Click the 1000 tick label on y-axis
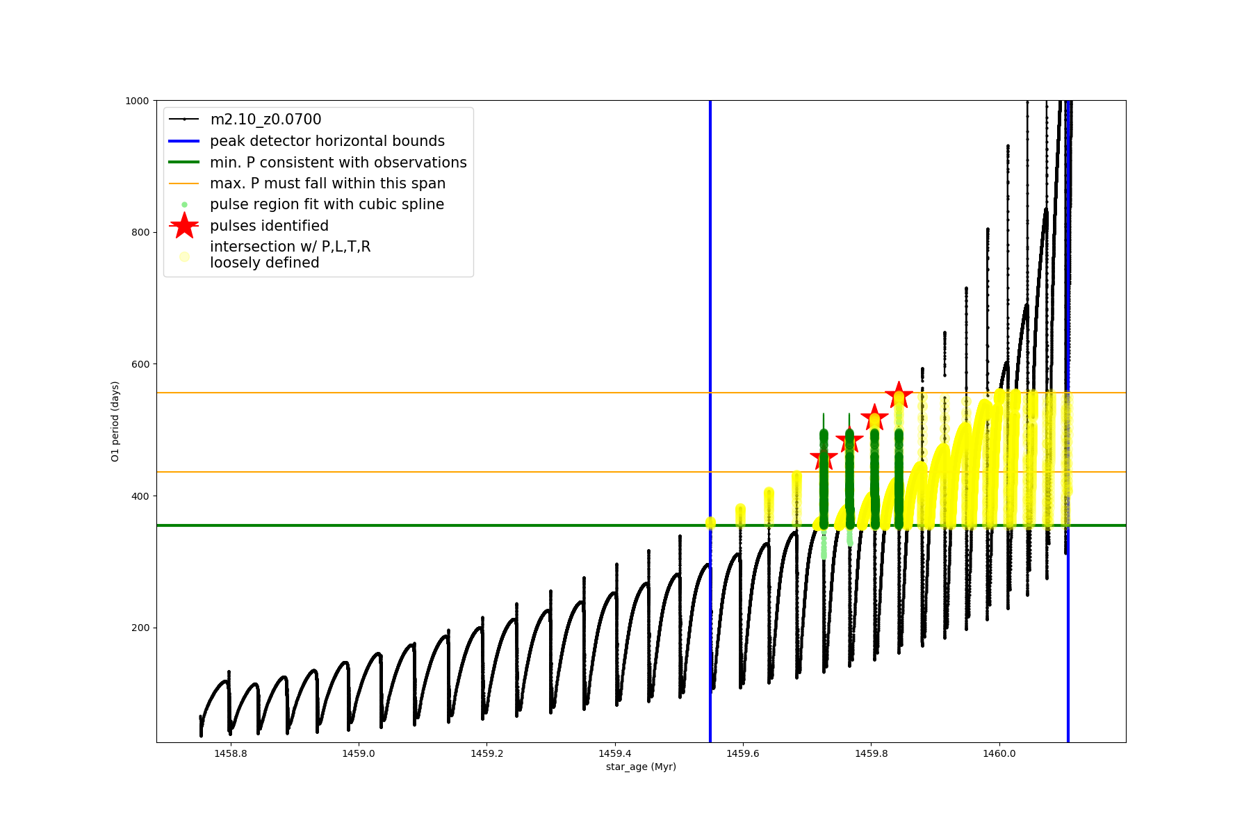 coord(137,101)
